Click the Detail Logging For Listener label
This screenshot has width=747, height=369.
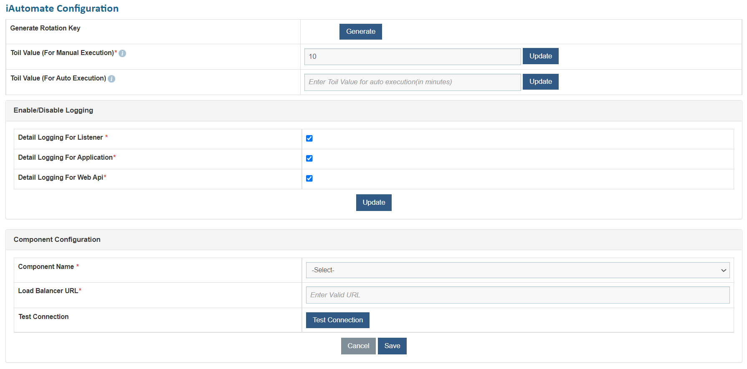[x=61, y=138]
